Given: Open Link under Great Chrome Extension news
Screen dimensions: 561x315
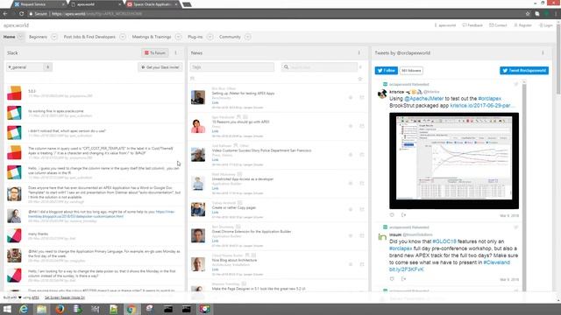Looking at the screenshot, I should [215, 241].
